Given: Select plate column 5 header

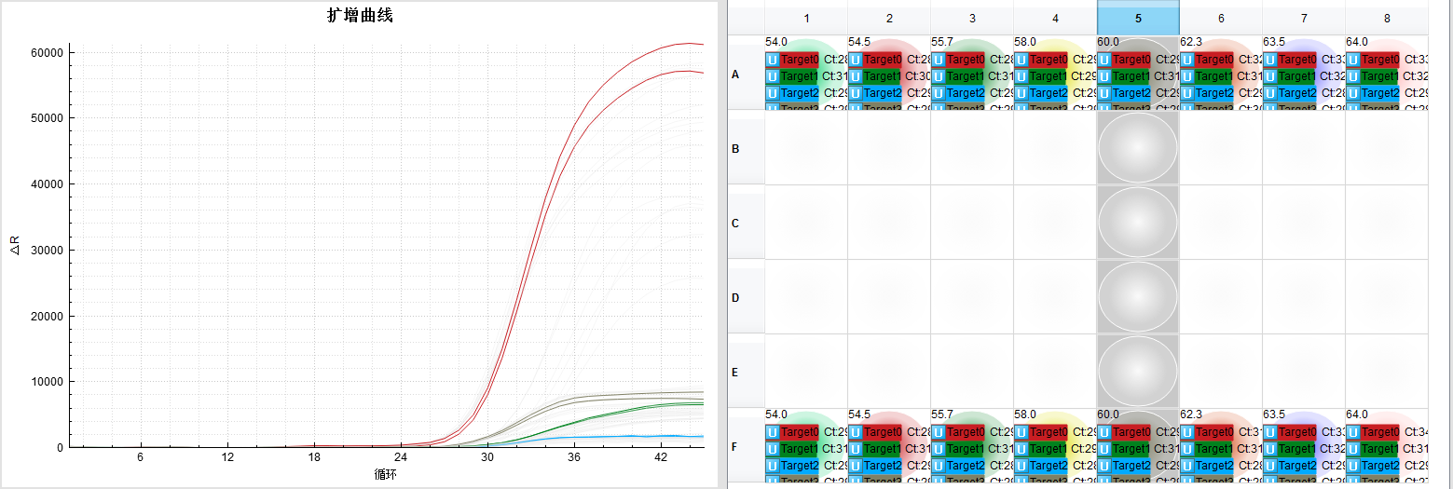Looking at the screenshot, I should pos(1138,19).
